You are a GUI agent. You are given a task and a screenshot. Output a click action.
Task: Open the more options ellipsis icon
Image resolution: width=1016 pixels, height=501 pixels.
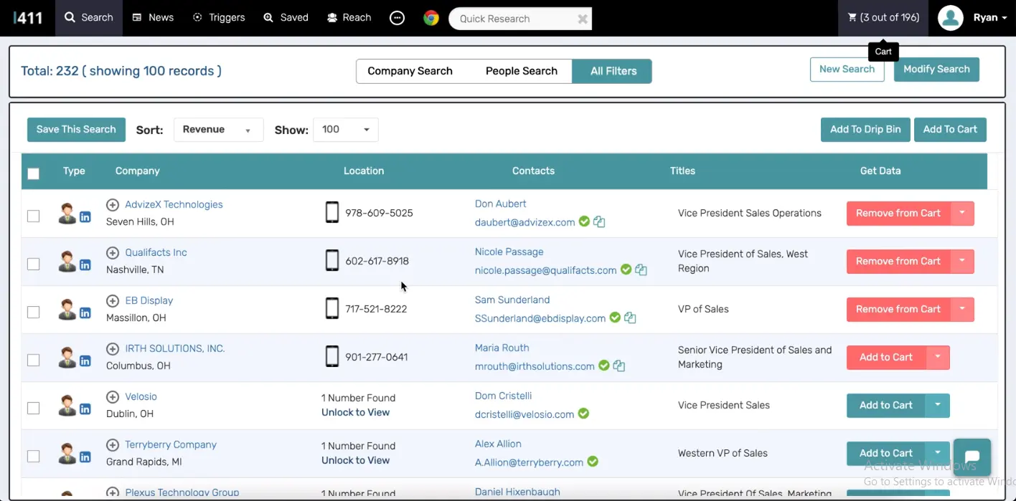(x=397, y=18)
